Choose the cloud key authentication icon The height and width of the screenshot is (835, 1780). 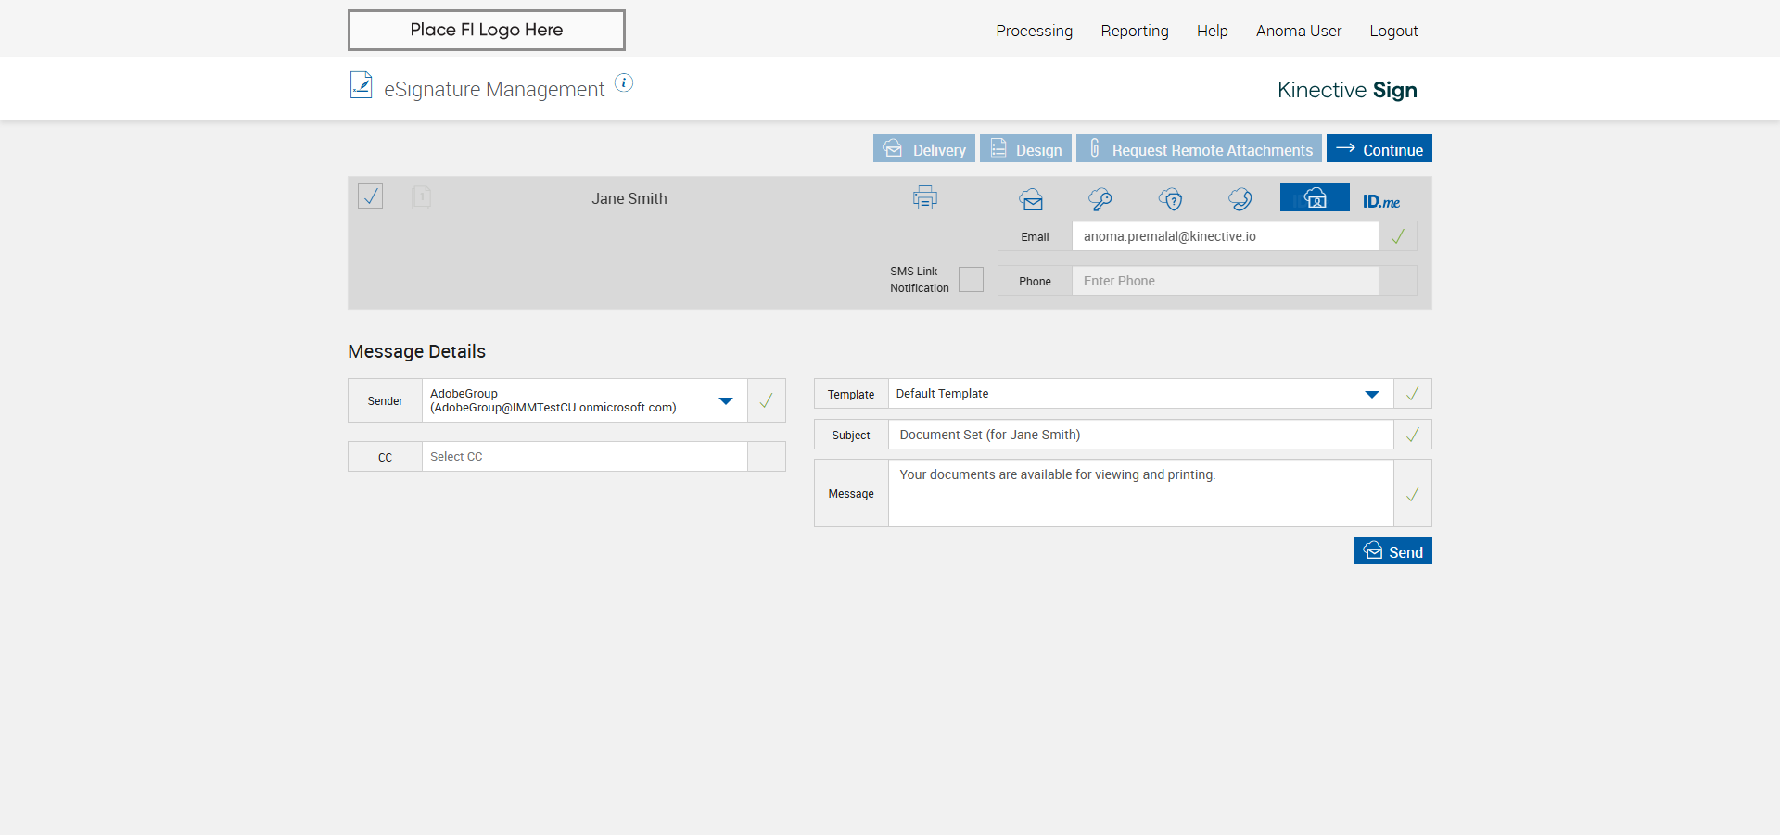click(1100, 199)
